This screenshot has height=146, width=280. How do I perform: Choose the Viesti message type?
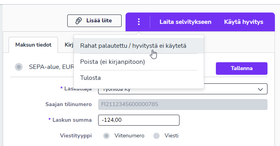[156, 136]
